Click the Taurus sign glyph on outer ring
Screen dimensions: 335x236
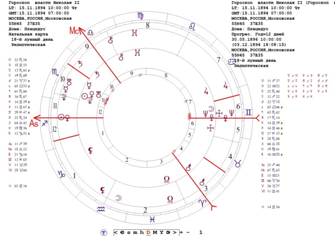click(x=238, y=163)
